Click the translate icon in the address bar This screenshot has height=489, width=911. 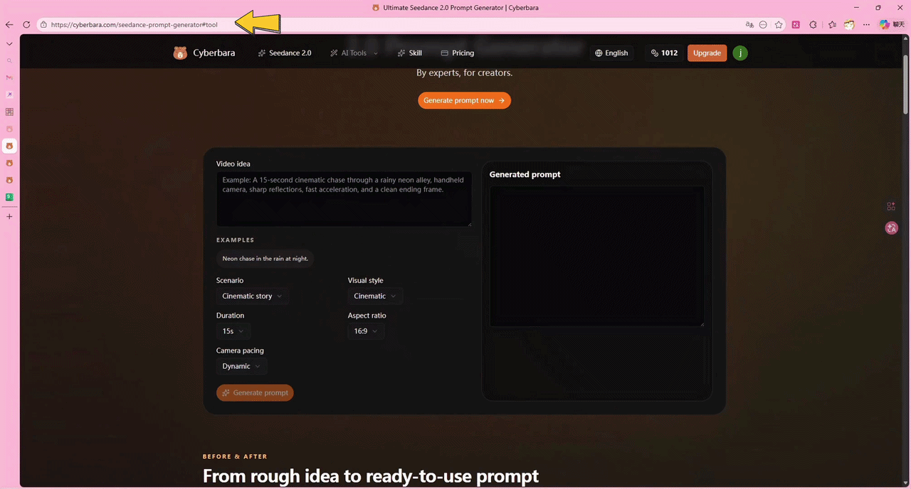(749, 24)
